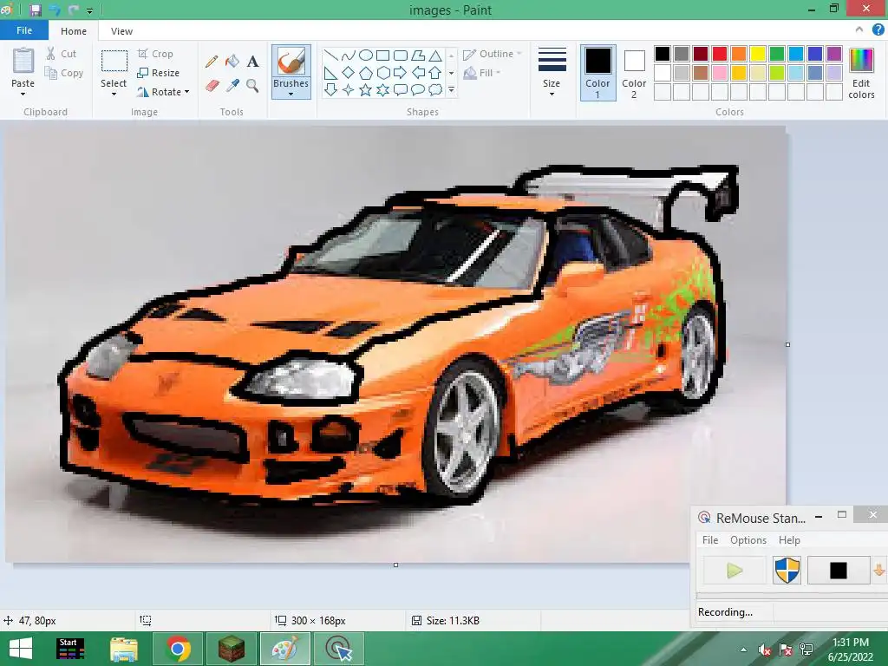This screenshot has height=666, width=888.
Task: Choose the Hexagon shape
Action: (382, 73)
